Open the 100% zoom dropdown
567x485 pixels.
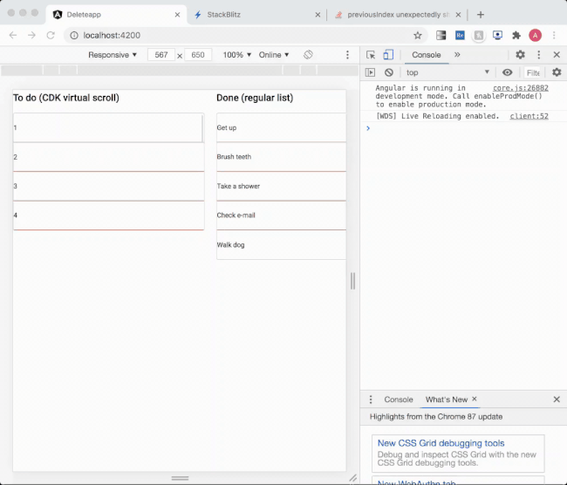pos(237,55)
